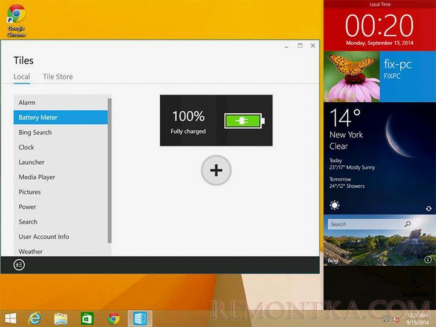The height and width of the screenshot is (327, 436).
Task: Click the plus button to add tile
Action: coord(216,171)
